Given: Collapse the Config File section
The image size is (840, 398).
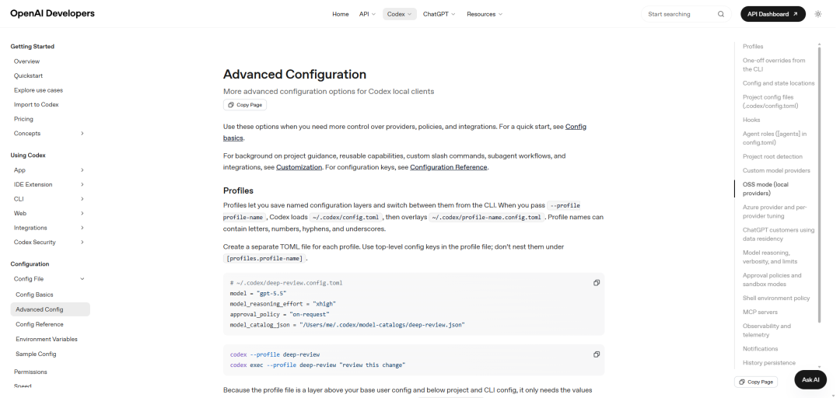Looking at the screenshot, I should tap(82, 278).
